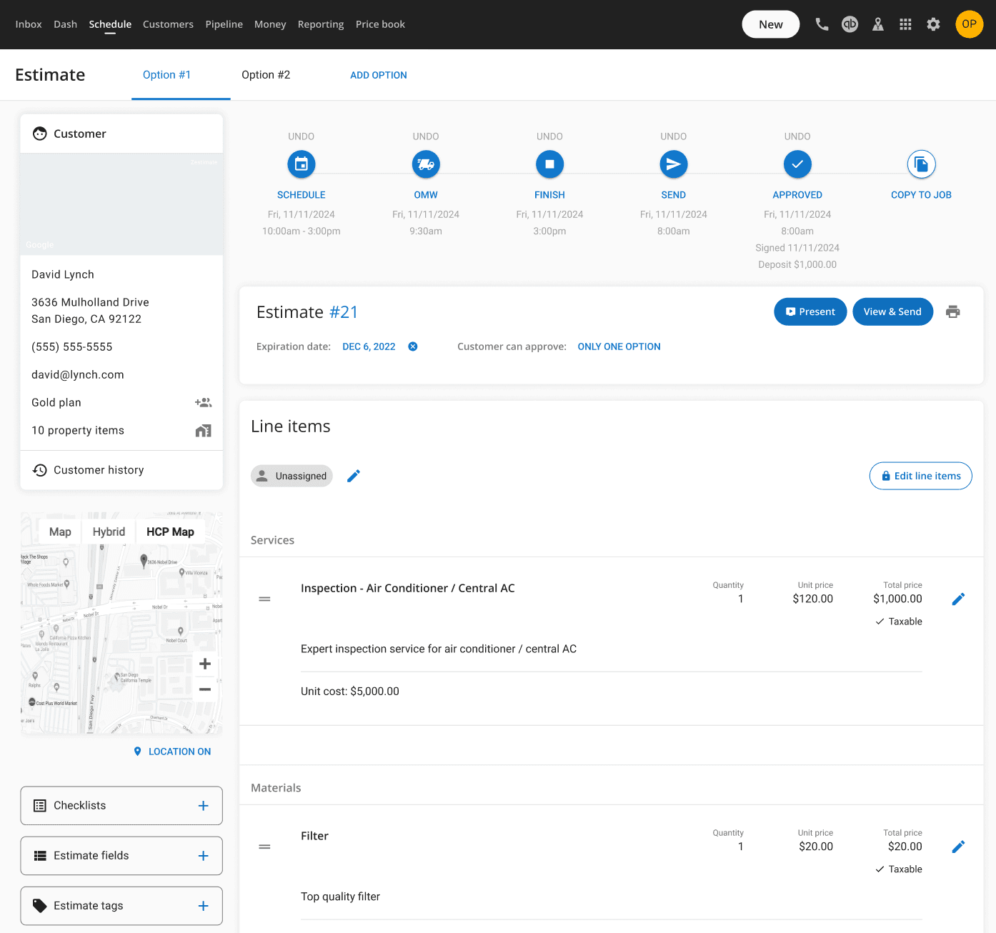996x933 pixels.
Task: Open settings gear icon
Action: [x=933, y=24]
